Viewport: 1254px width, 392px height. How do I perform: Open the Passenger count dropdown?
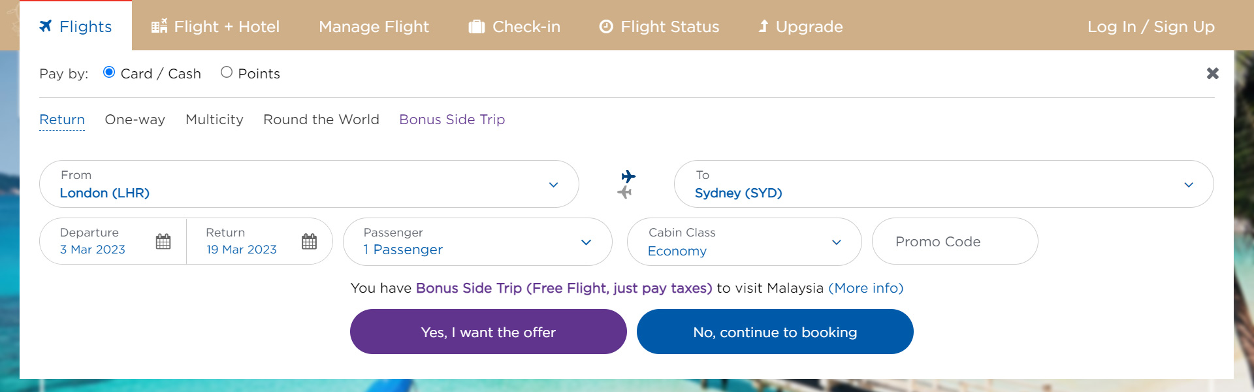477,242
